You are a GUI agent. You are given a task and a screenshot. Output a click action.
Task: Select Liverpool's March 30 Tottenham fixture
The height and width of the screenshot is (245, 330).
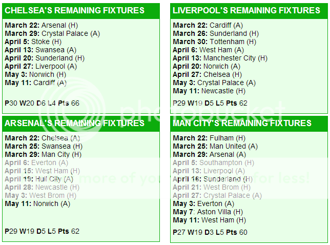[215, 42]
